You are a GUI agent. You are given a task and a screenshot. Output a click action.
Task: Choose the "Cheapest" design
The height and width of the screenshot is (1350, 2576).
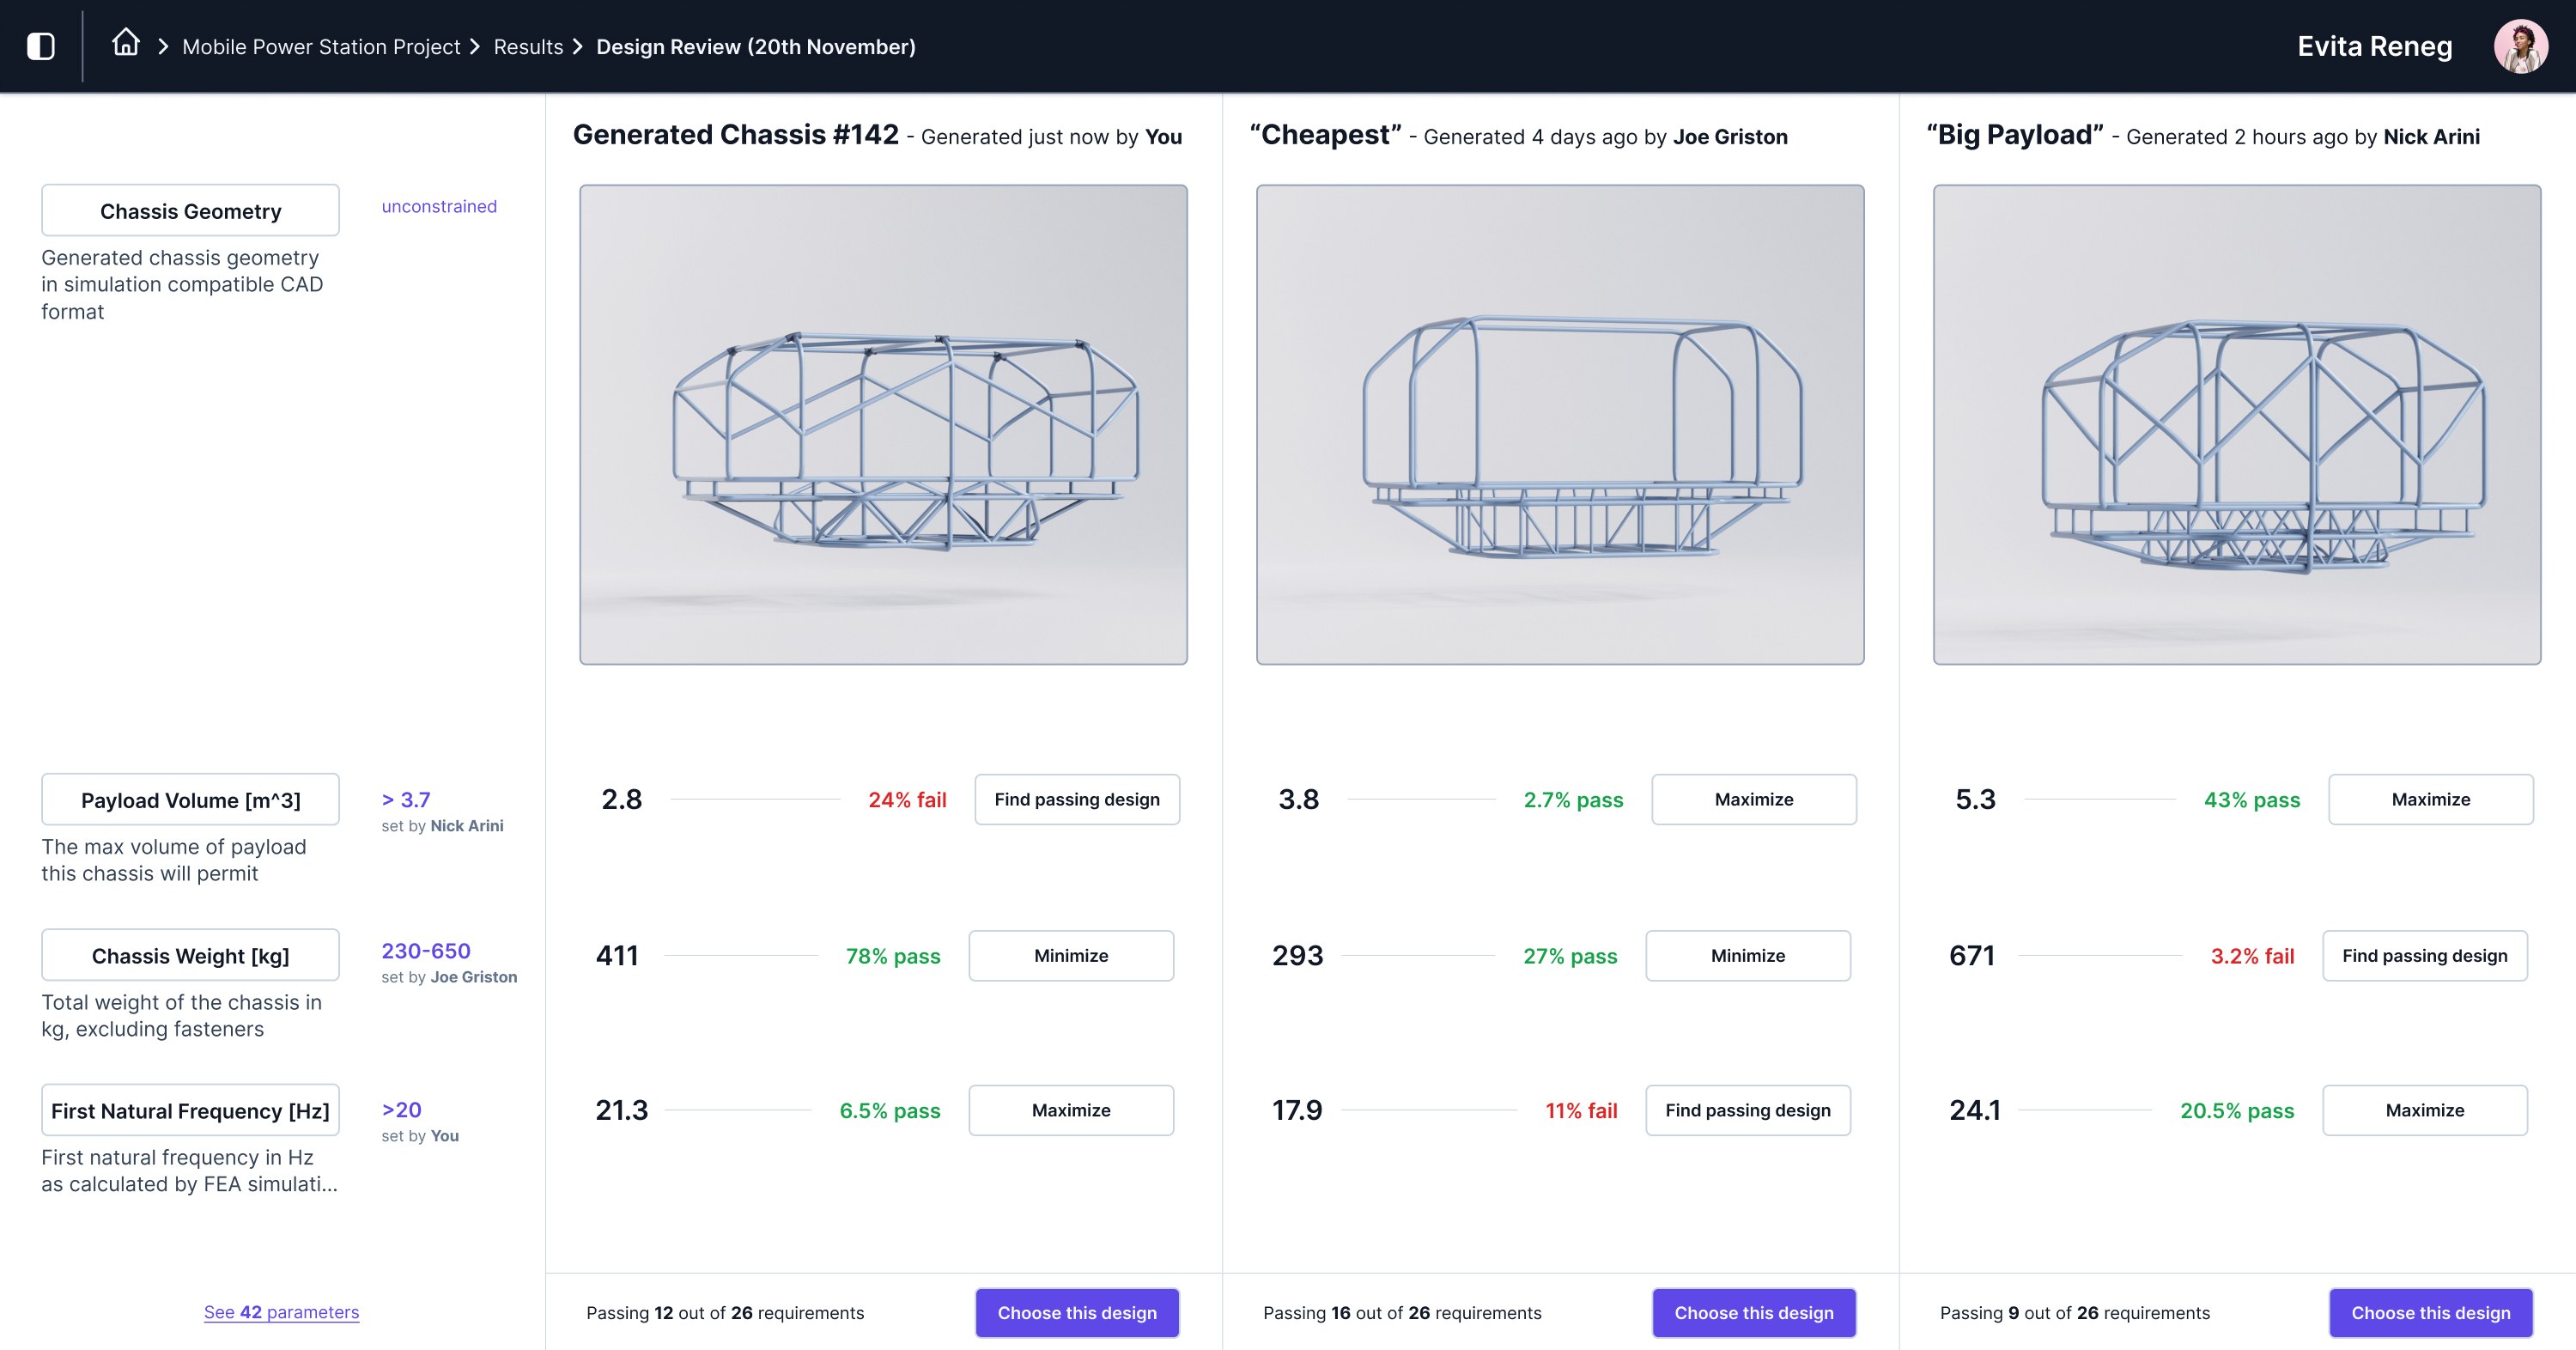[x=1753, y=1313]
